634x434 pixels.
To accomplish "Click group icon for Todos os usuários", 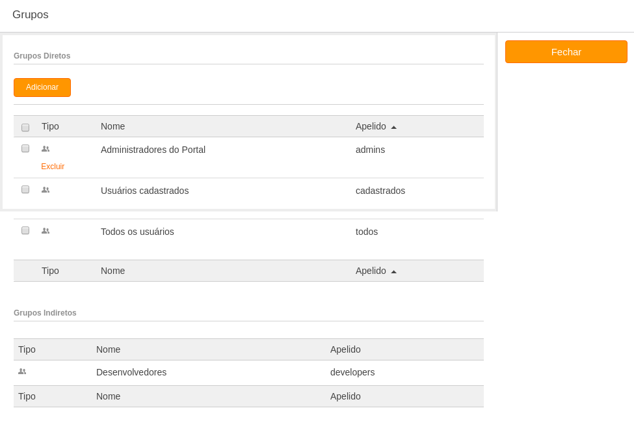I will coord(46,231).
